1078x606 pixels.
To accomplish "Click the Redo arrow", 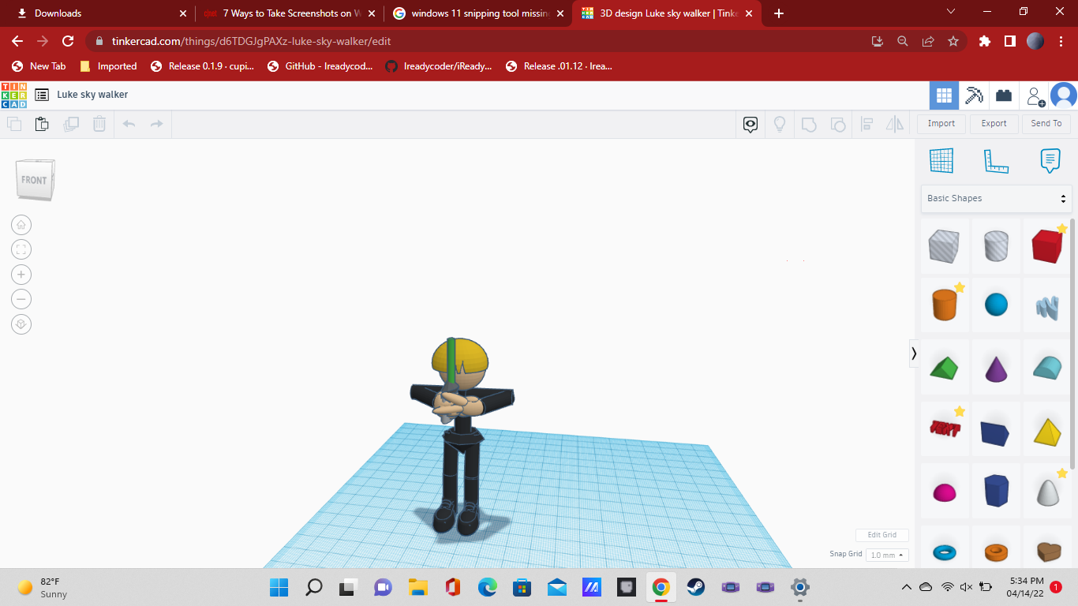I will (156, 124).
